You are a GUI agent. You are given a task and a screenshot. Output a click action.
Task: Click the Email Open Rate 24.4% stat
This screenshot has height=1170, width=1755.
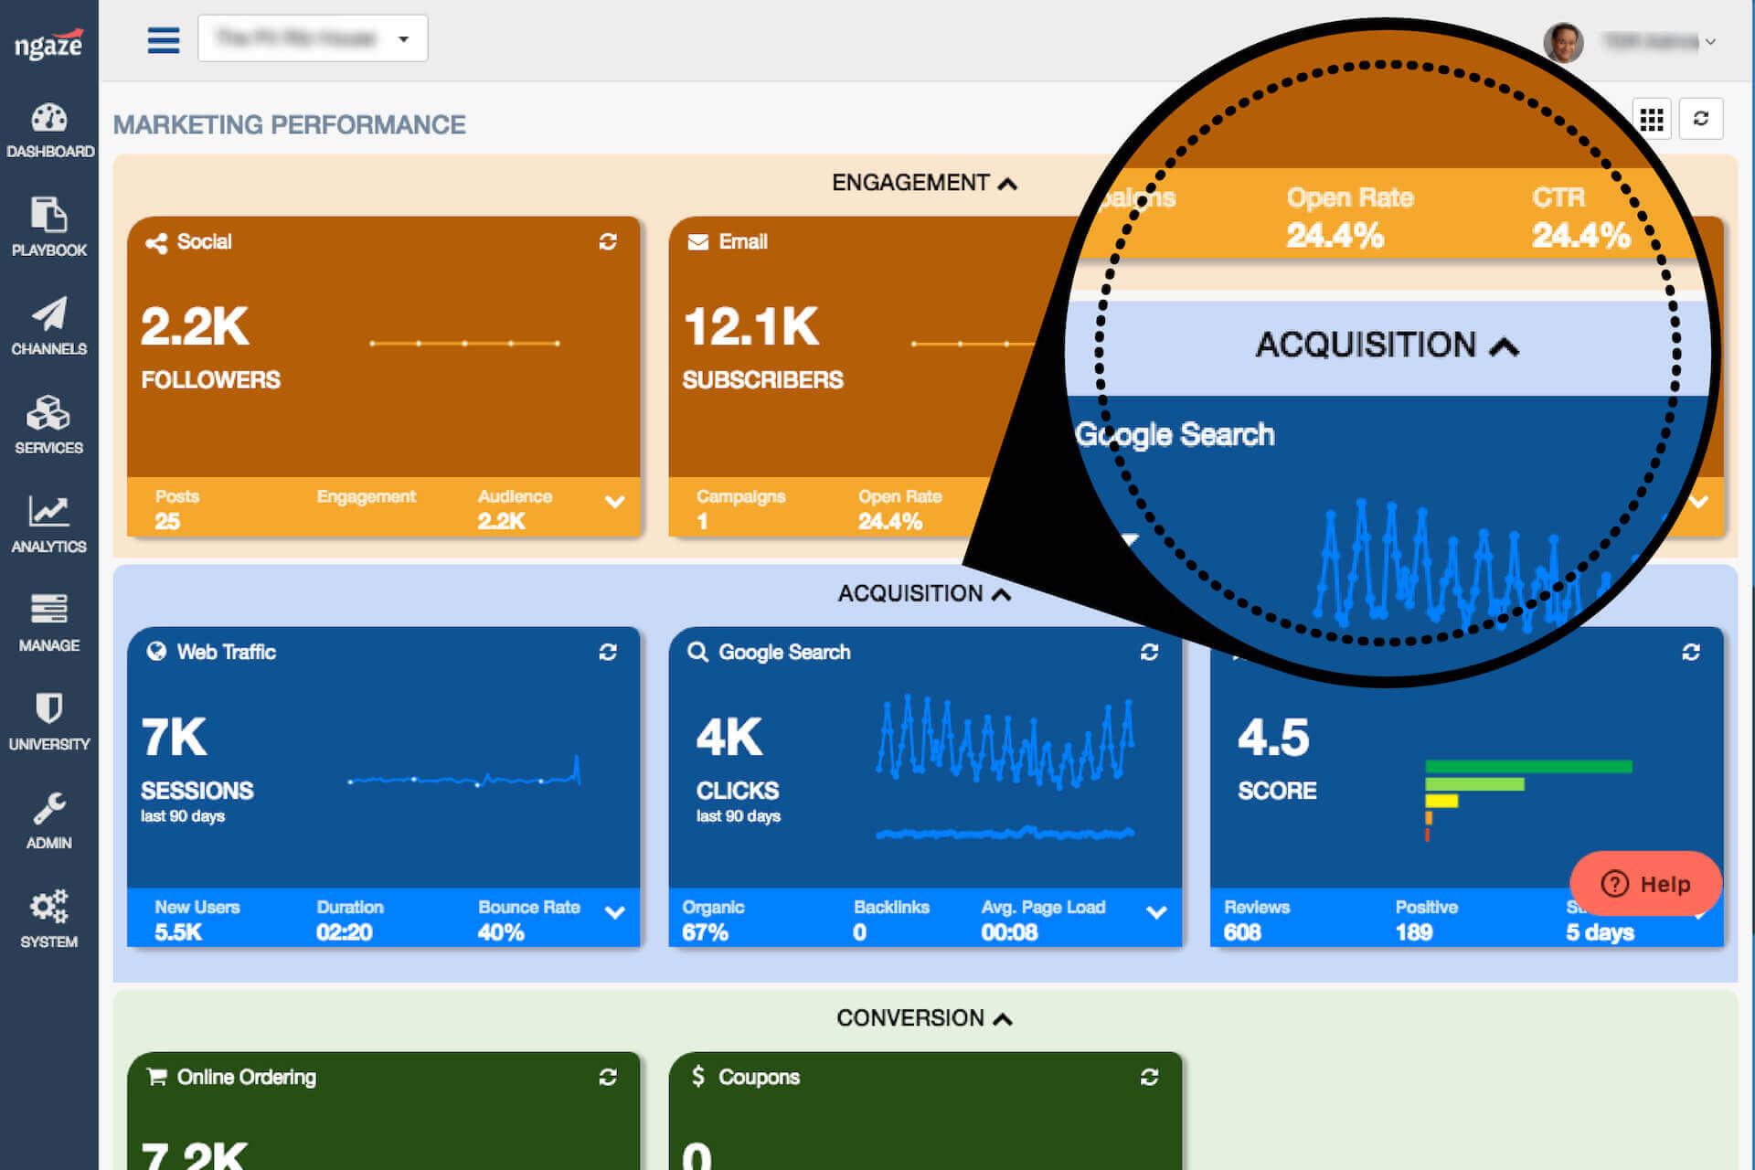tap(899, 508)
